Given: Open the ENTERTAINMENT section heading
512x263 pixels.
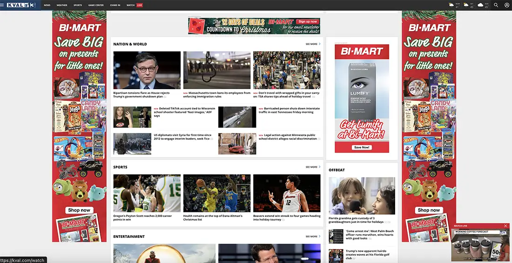Looking at the screenshot, I should 128,236.
